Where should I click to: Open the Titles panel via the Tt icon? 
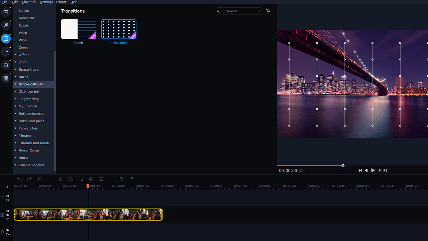[x=6, y=52]
